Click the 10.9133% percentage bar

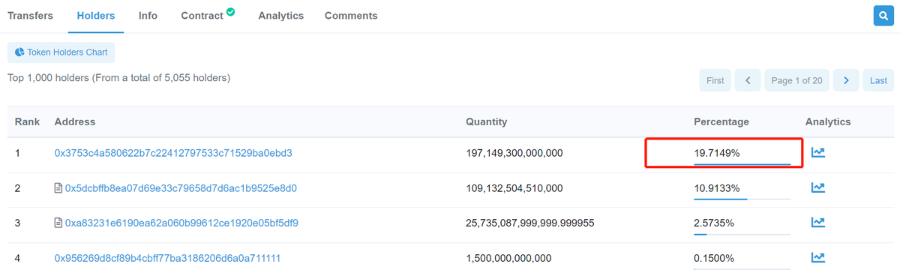742,199
